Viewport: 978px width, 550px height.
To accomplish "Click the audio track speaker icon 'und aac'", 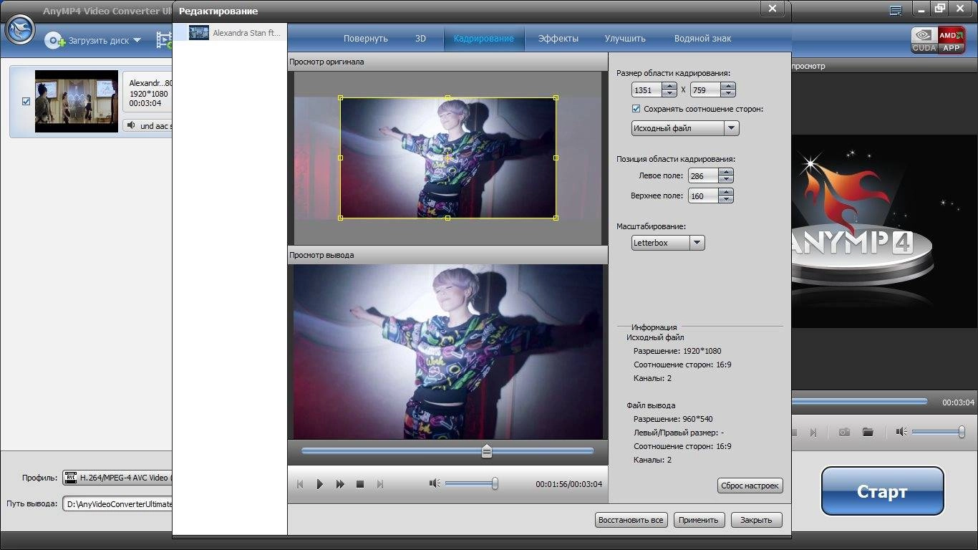I will coord(130,125).
